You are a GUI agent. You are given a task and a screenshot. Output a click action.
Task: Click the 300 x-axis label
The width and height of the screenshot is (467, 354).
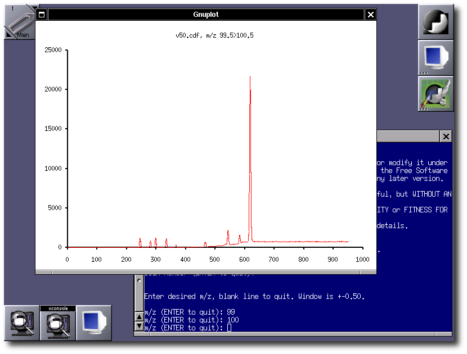pyautogui.click(x=155, y=260)
